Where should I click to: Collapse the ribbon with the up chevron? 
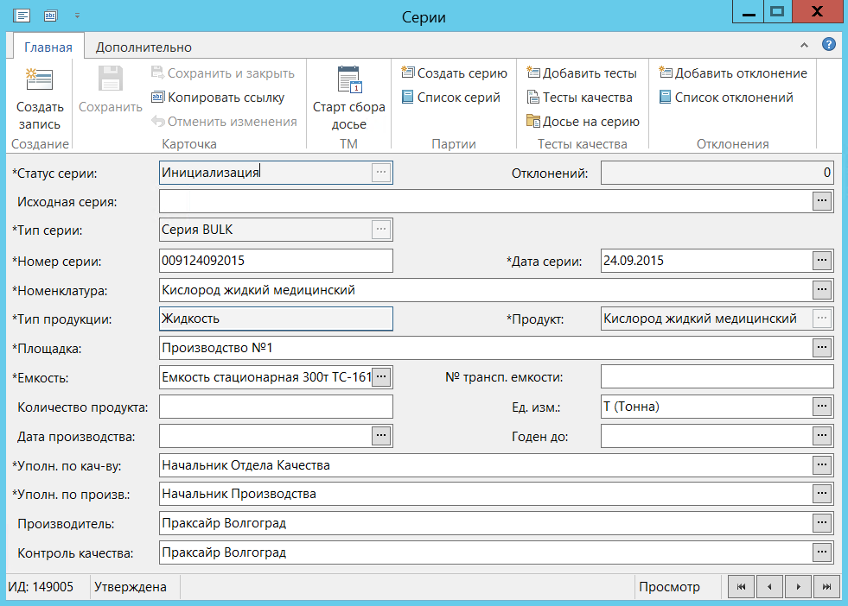click(804, 46)
